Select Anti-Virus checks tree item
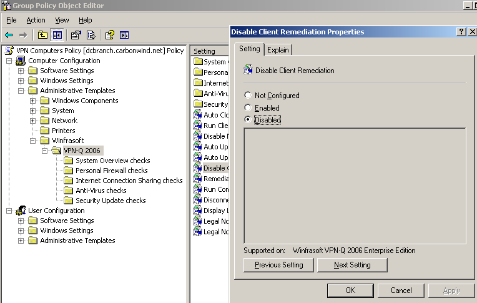Screen dimensions: 477x303 [x=101, y=191]
